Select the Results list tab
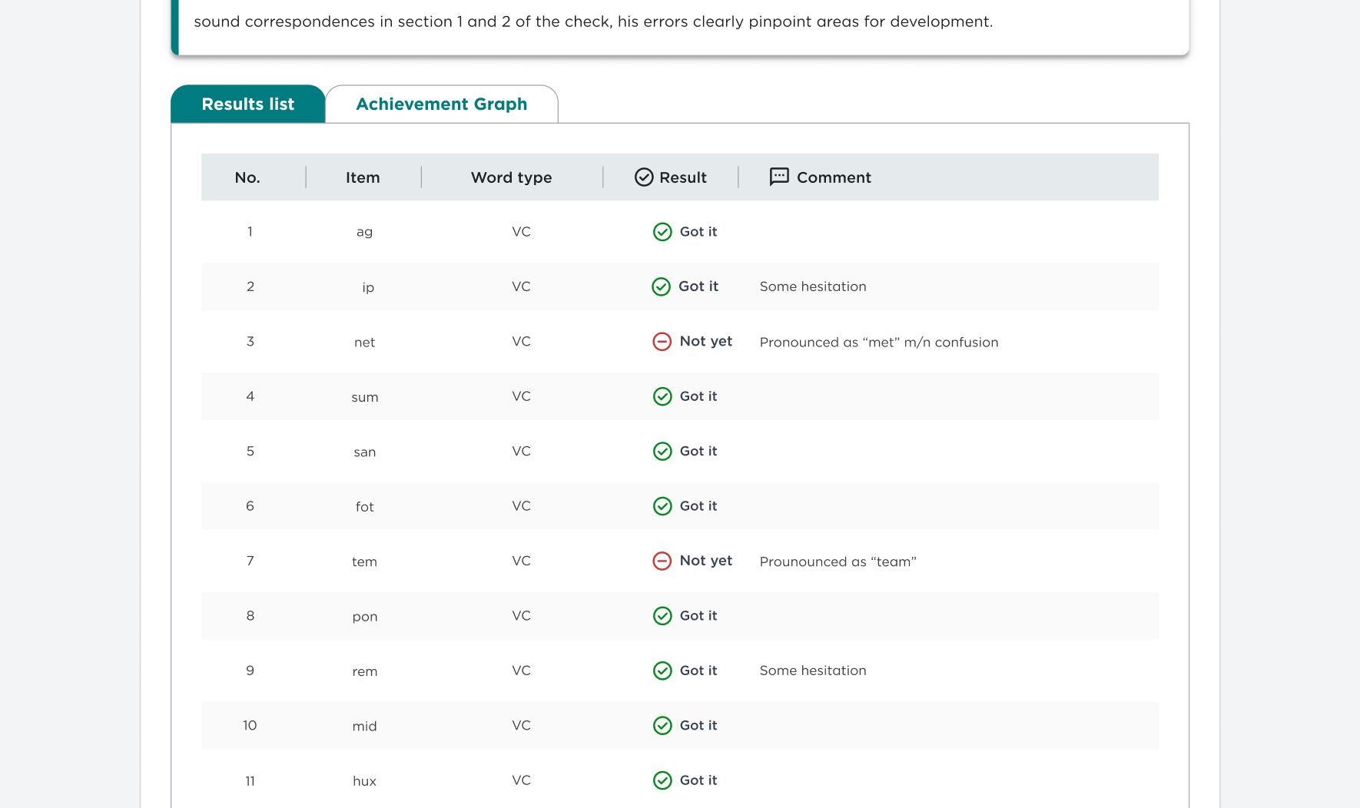The image size is (1360, 808). coord(247,104)
